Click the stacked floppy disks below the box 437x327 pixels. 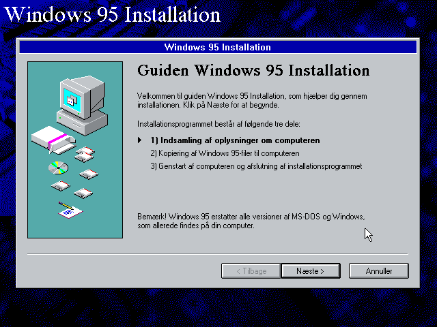click(x=85, y=155)
